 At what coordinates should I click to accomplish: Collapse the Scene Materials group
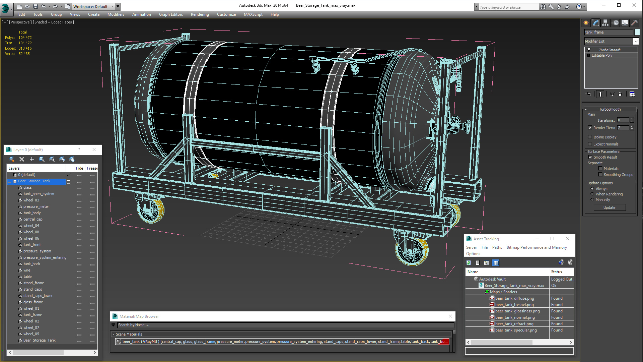114,334
